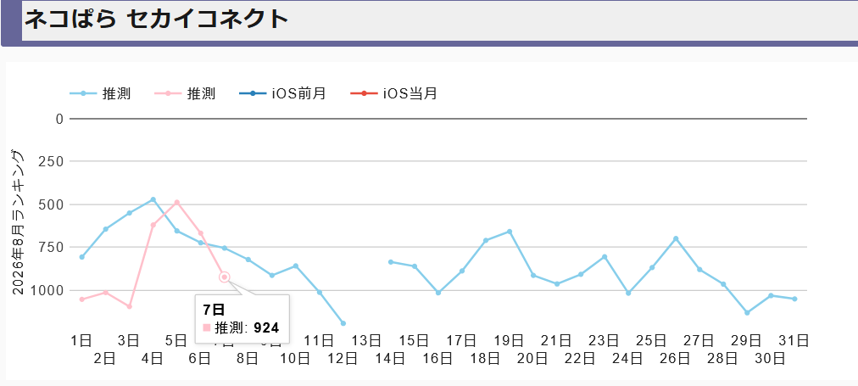Click the 1000 y-axis label
Image resolution: width=858 pixels, height=386 pixels.
click(48, 290)
